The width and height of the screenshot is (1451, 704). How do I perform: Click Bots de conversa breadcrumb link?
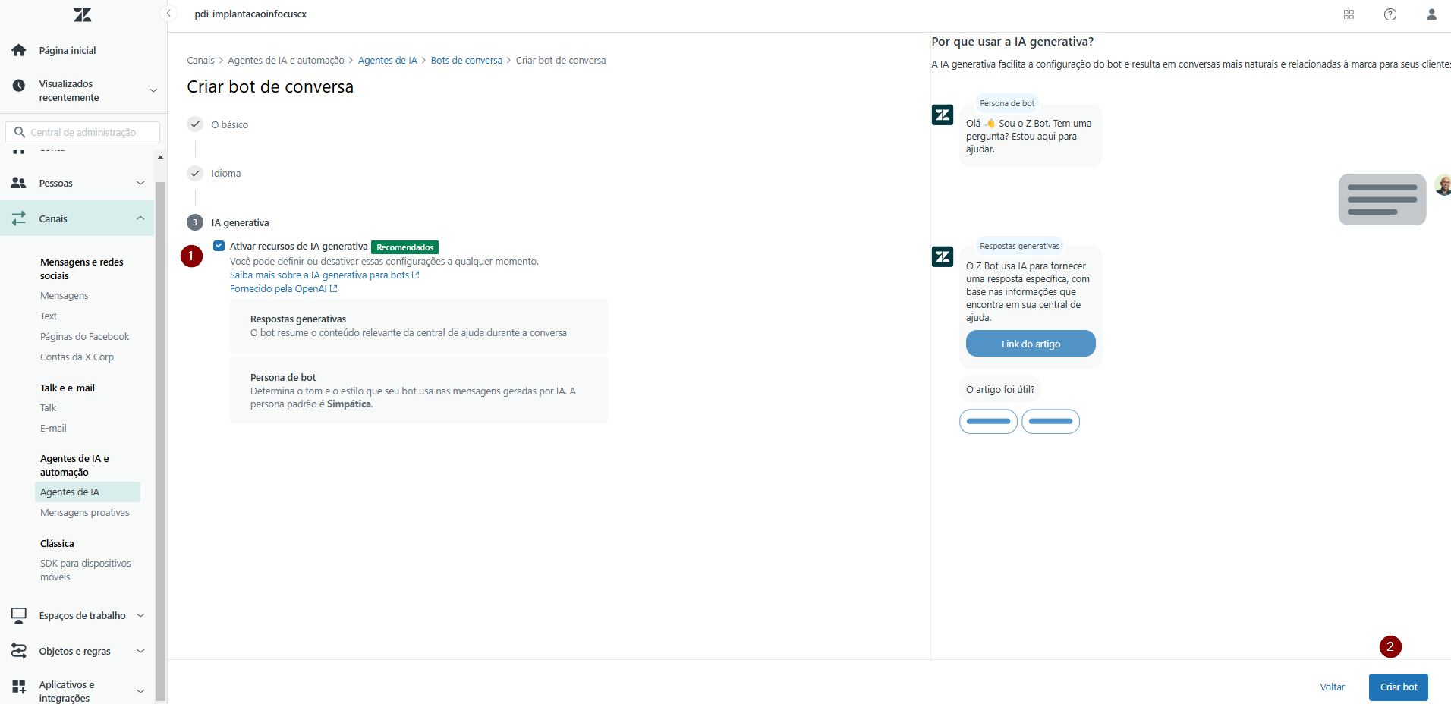pos(466,61)
